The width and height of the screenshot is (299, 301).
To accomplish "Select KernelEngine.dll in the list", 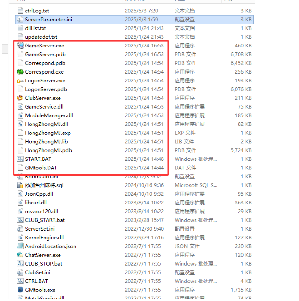I will [x=43, y=237].
